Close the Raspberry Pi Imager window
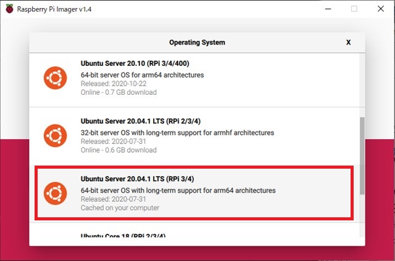The image size is (395, 261). pos(381,9)
